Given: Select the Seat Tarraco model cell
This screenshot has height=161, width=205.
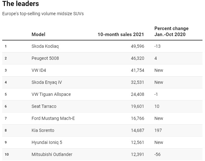Looking at the screenshot, I should (44, 106).
